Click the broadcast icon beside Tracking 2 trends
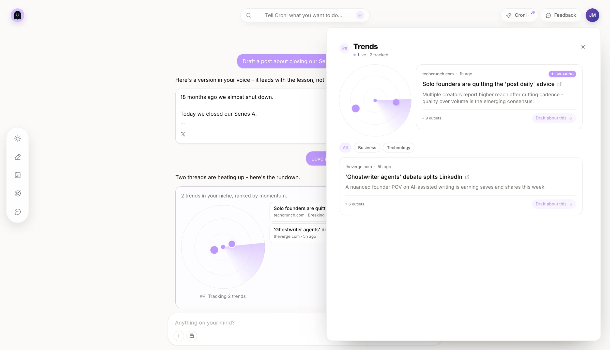 pyautogui.click(x=203, y=296)
